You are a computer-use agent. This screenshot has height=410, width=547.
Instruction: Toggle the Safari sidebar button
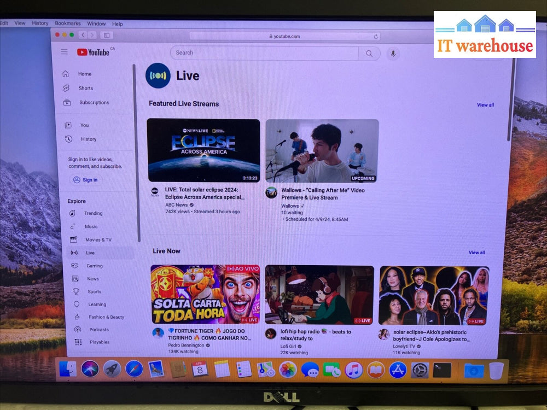[x=106, y=35]
